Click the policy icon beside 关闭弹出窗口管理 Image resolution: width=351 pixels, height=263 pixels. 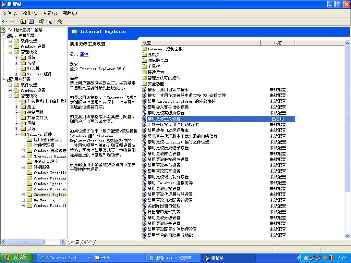click(144, 206)
